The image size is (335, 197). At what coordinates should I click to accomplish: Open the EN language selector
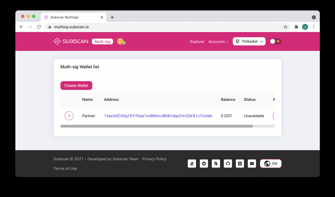[270, 164]
